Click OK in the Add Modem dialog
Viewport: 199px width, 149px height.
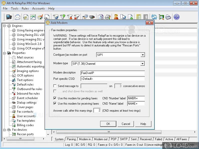tap(108, 124)
